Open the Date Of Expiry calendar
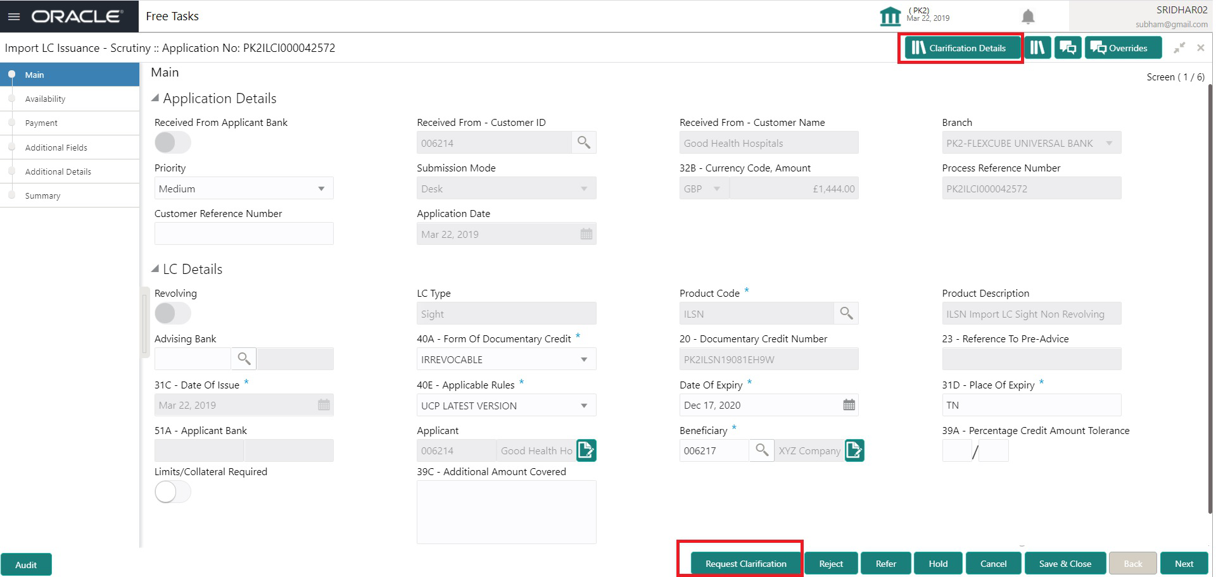 [x=849, y=405]
